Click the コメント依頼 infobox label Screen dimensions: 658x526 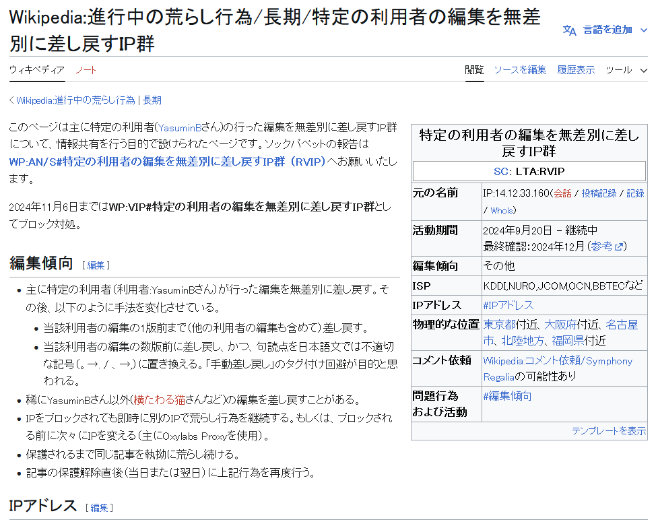442,360
